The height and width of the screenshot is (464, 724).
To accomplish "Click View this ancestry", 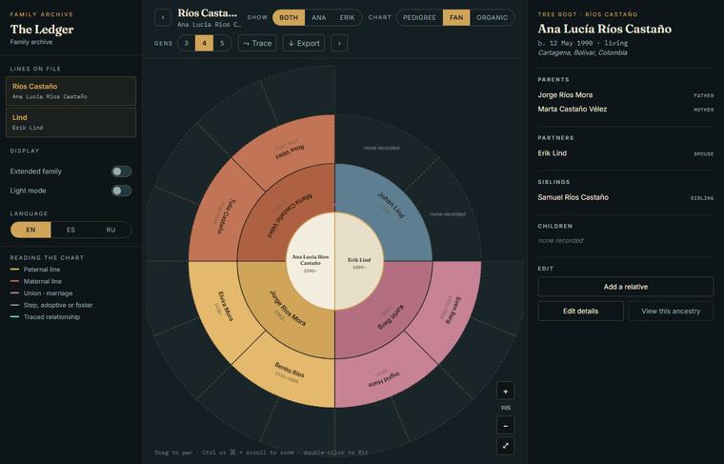I will [671, 312].
